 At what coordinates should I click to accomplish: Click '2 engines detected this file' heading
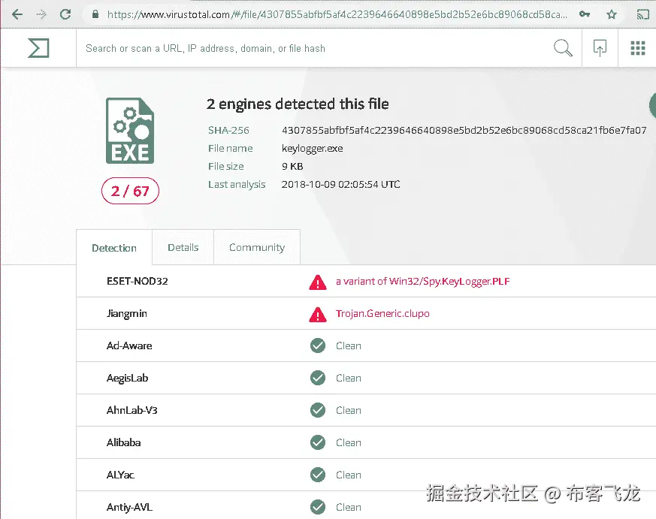[x=298, y=104]
